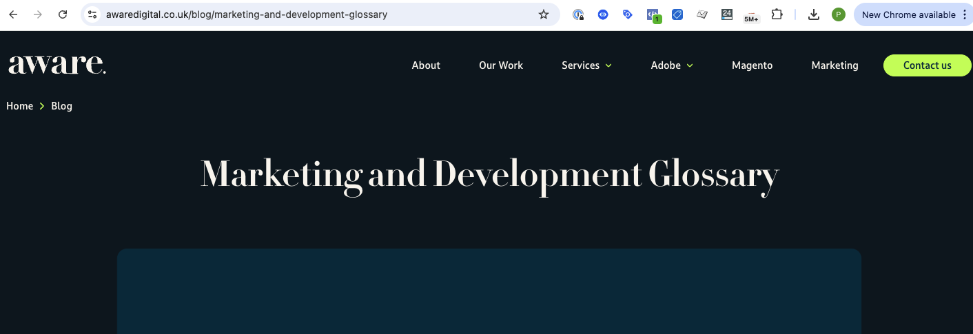This screenshot has height=334, width=973.
Task: Open the blue eye extension icon
Action: tap(603, 14)
